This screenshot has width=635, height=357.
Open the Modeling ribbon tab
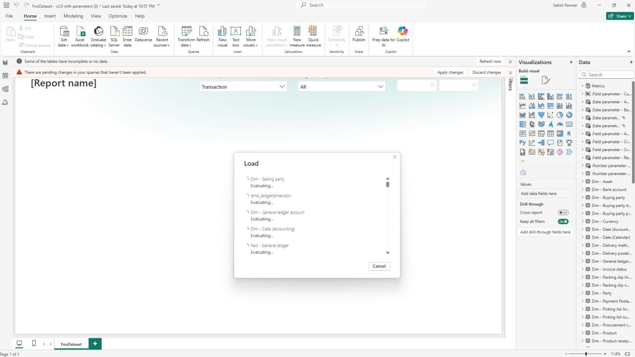[x=73, y=16]
